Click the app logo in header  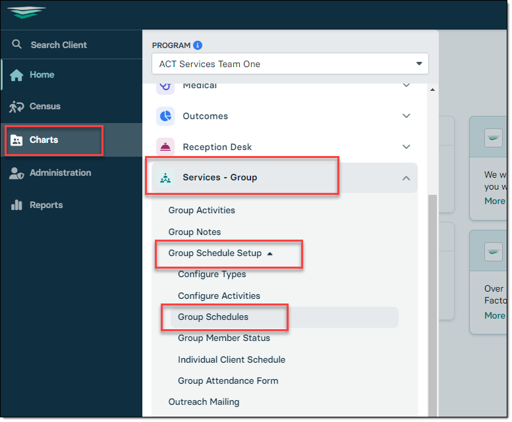[x=26, y=13]
